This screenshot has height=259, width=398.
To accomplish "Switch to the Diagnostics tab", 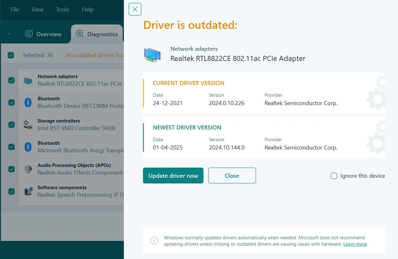I will pyautogui.click(x=97, y=34).
